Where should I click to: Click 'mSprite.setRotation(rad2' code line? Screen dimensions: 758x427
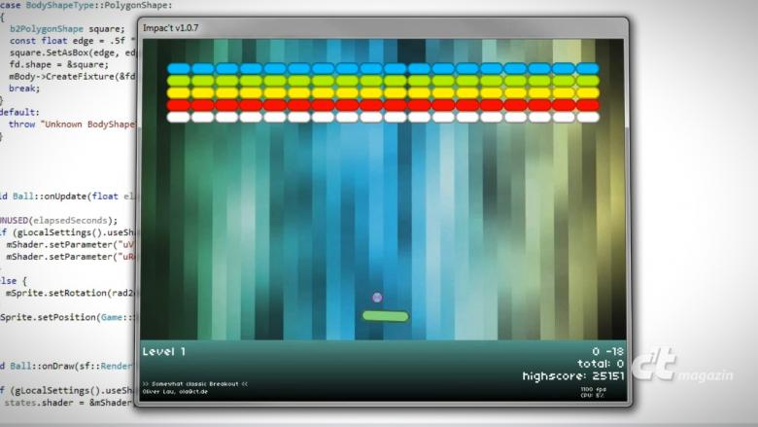71,293
